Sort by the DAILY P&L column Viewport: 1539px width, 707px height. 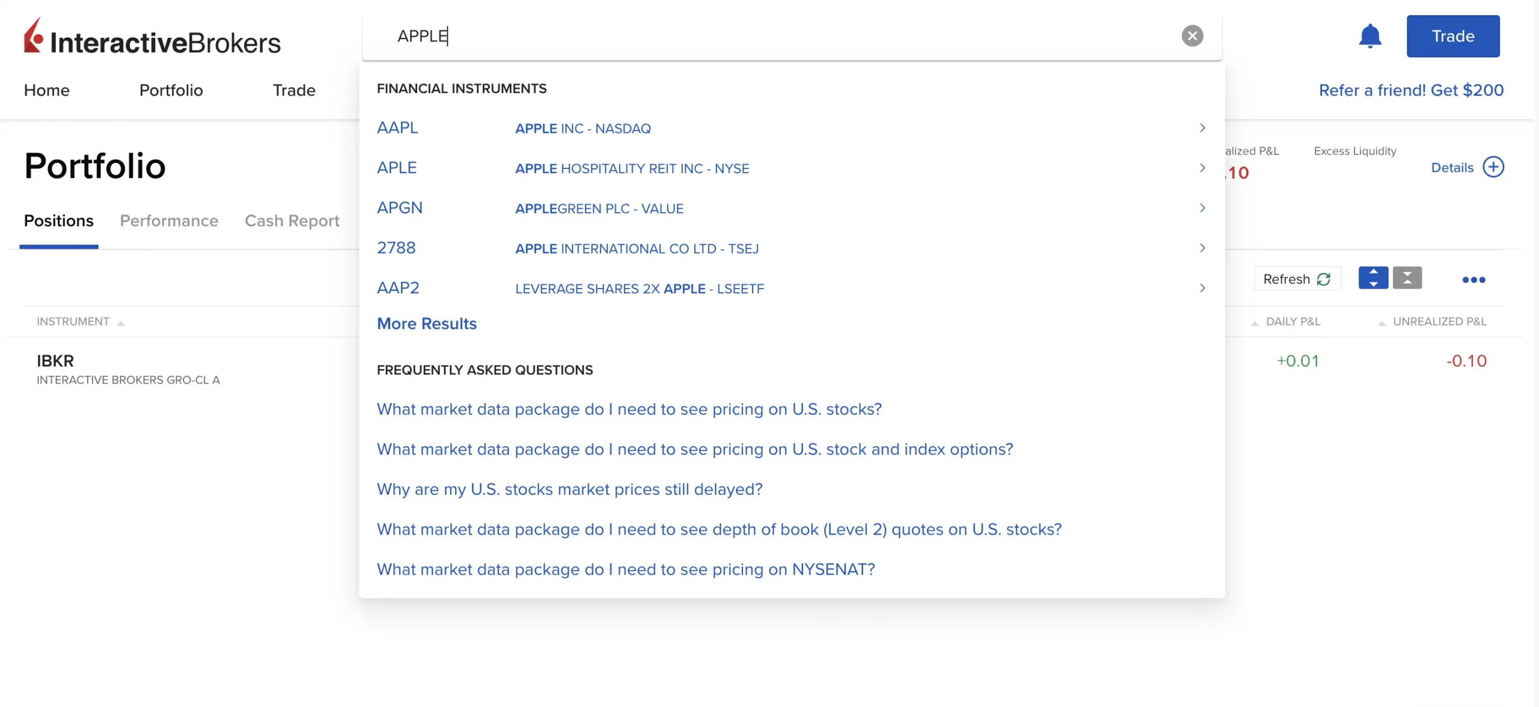pyautogui.click(x=1286, y=322)
